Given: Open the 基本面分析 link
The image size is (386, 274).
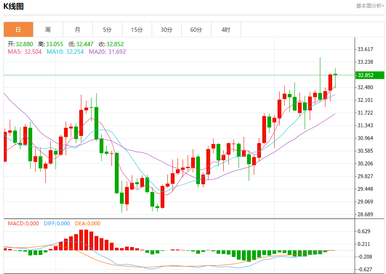Looking at the screenshot, I should 370,6.
